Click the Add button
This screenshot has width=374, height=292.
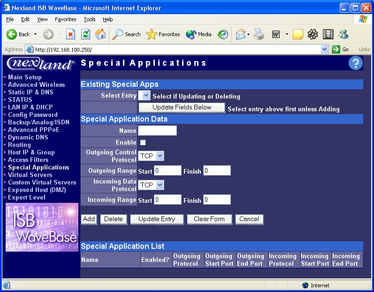pyautogui.click(x=89, y=219)
